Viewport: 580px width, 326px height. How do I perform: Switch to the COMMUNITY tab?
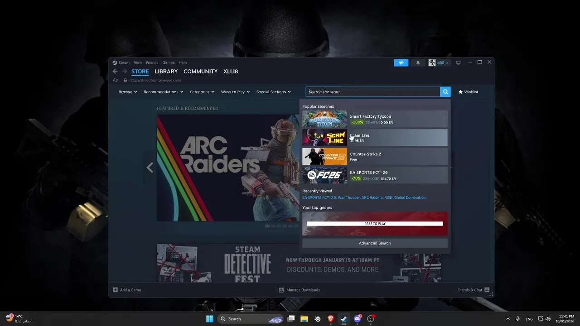201,72
